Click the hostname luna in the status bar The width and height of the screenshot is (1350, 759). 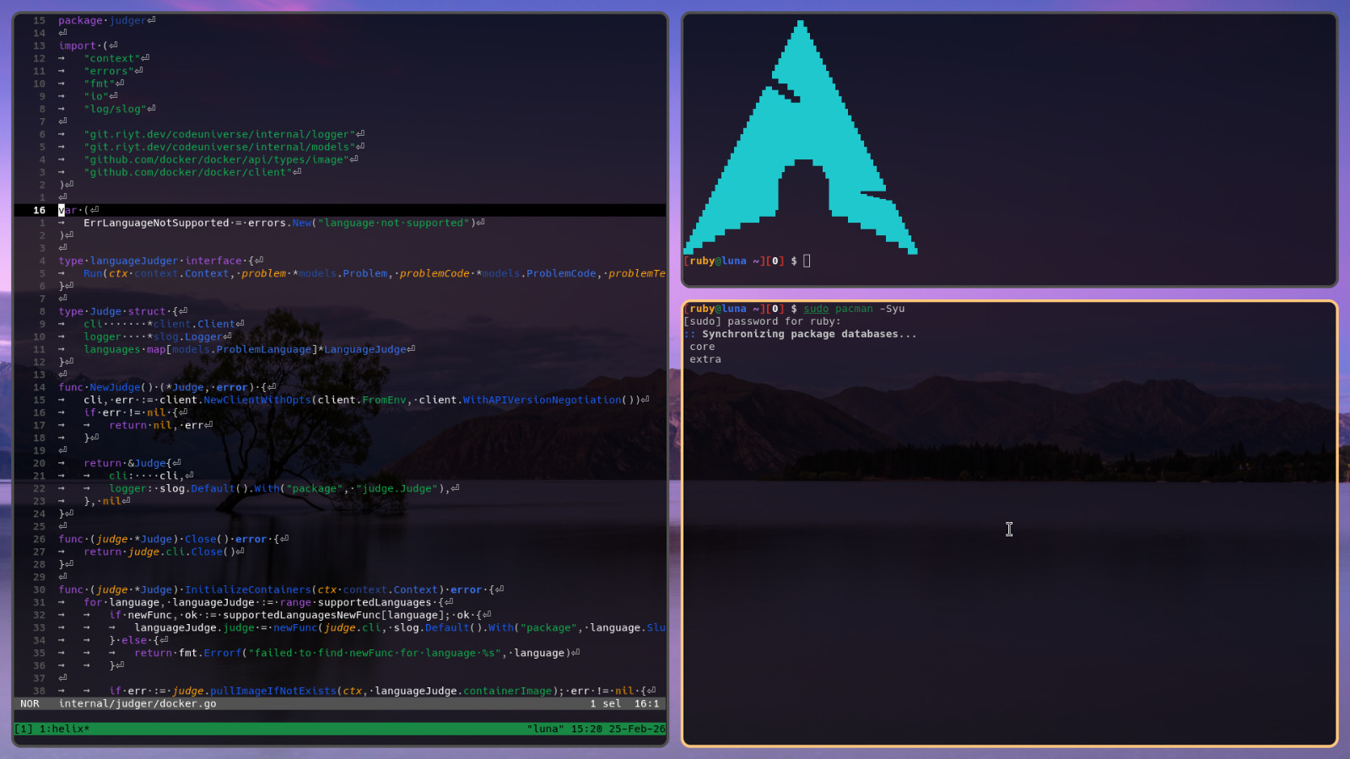coord(544,729)
